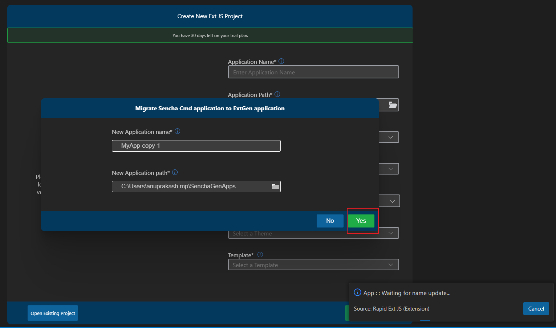Click the Enter Application Name input
Screen dimensions: 556x328
tap(313, 72)
